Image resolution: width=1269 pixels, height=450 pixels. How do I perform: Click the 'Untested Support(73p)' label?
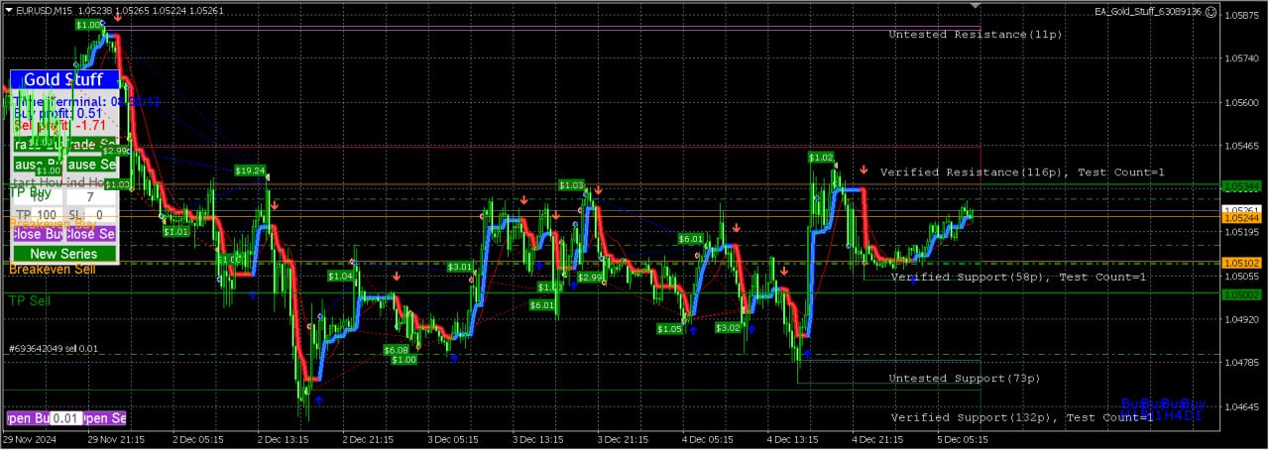click(x=965, y=378)
